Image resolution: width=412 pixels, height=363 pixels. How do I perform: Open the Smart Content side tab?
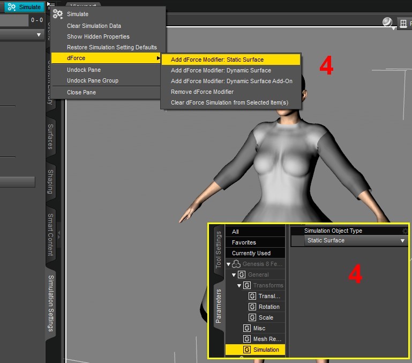50,235
